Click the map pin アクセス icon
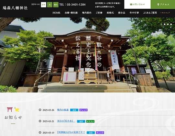Screen dimensions: 175x136 point(158,5)
